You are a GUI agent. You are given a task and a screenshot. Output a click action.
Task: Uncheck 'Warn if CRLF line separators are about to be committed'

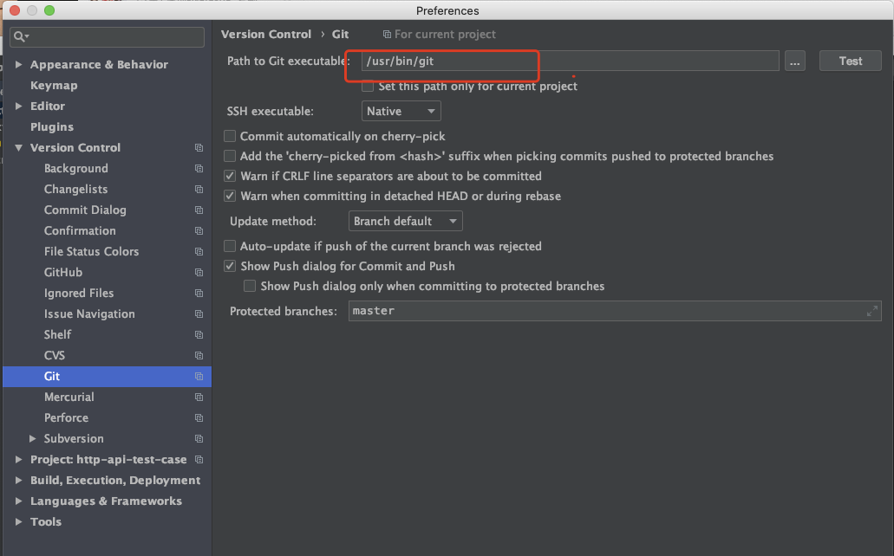230,175
